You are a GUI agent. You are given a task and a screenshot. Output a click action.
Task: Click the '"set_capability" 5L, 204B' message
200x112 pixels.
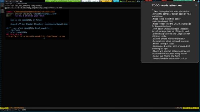coord(13,110)
